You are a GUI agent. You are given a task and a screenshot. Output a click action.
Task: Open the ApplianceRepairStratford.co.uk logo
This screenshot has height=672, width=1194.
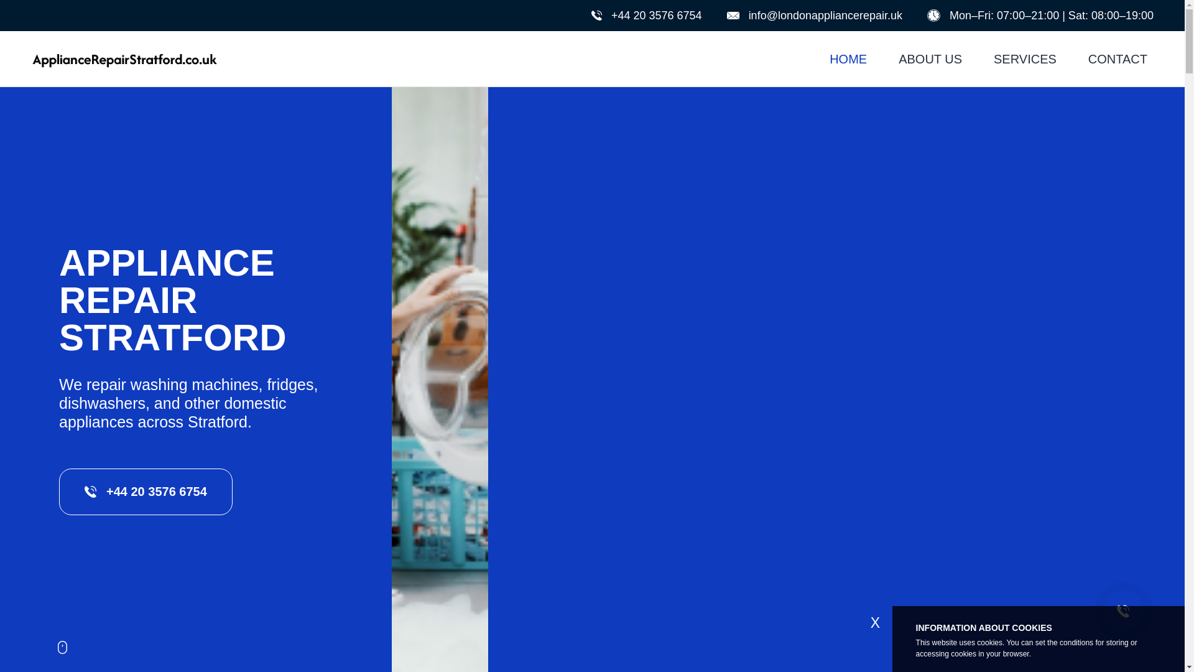click(124, 60)
